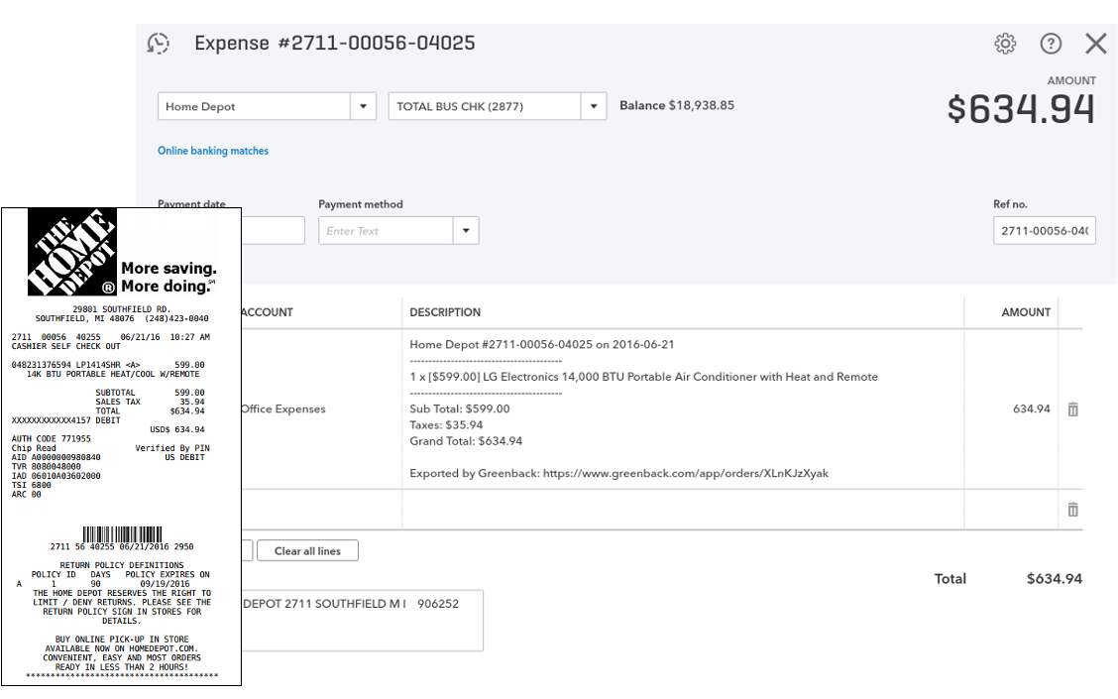
Task: Remove the empty line with its trash icon
Action: 1072,509
